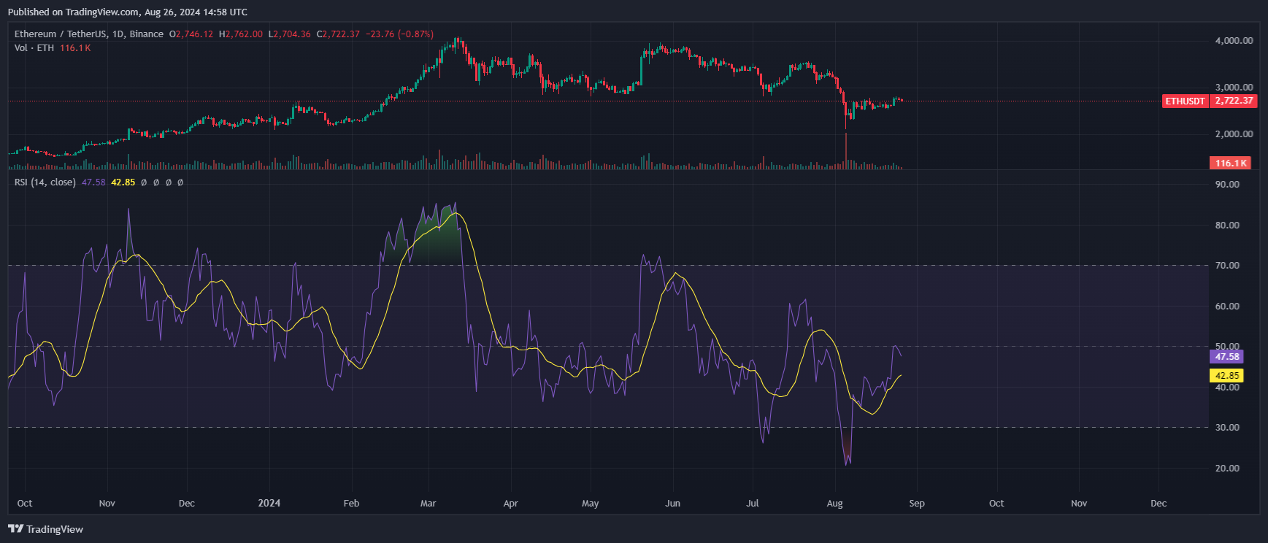Click the red 116.1K volume axis tag
1268x543 pixels.
pos(1231,163)
